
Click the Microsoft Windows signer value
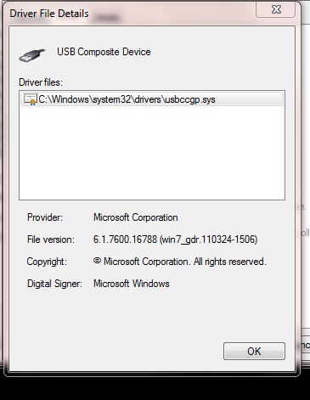(x=132, y=284)
